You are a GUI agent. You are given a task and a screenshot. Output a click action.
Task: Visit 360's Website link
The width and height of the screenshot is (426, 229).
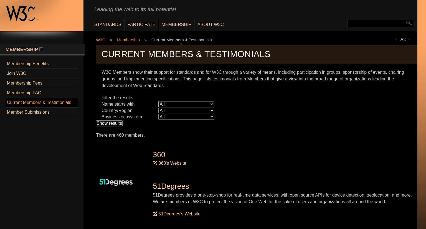click(172, 163)
